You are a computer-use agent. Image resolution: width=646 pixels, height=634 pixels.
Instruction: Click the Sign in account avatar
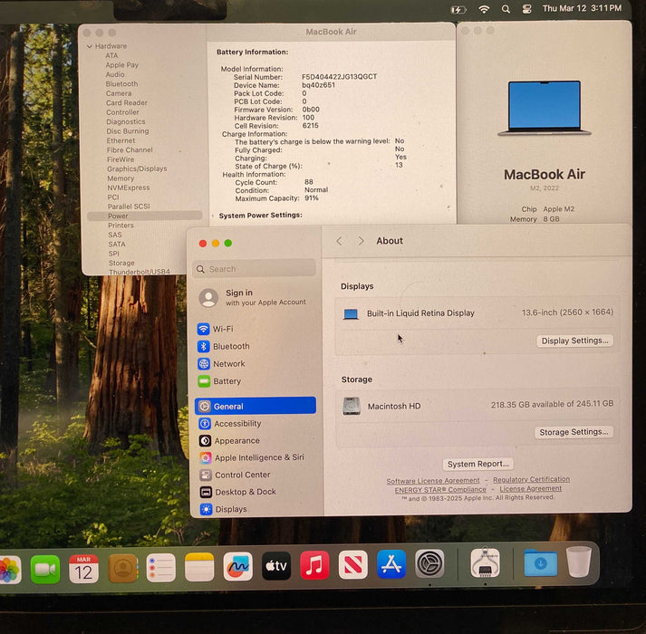(208, 297)
